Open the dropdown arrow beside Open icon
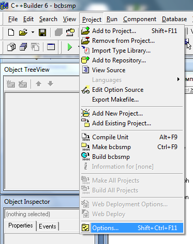Viewport: 193px width, 244px height. (33, 32)
